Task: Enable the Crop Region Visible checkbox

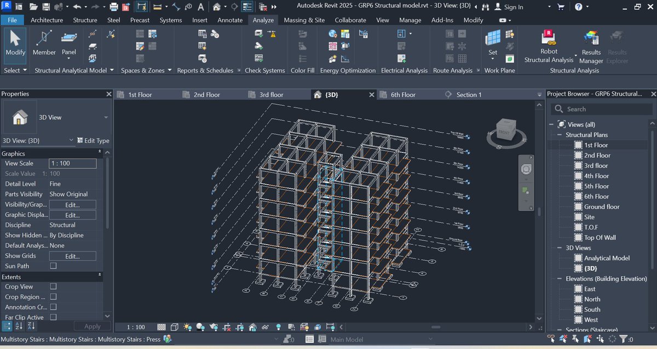Action: point(53,297)
